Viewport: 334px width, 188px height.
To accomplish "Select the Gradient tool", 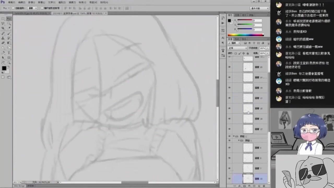I will click(9, 43).
